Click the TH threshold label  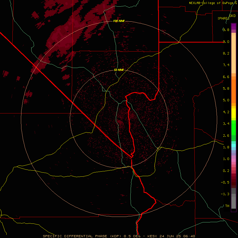[x=227, y=206]
